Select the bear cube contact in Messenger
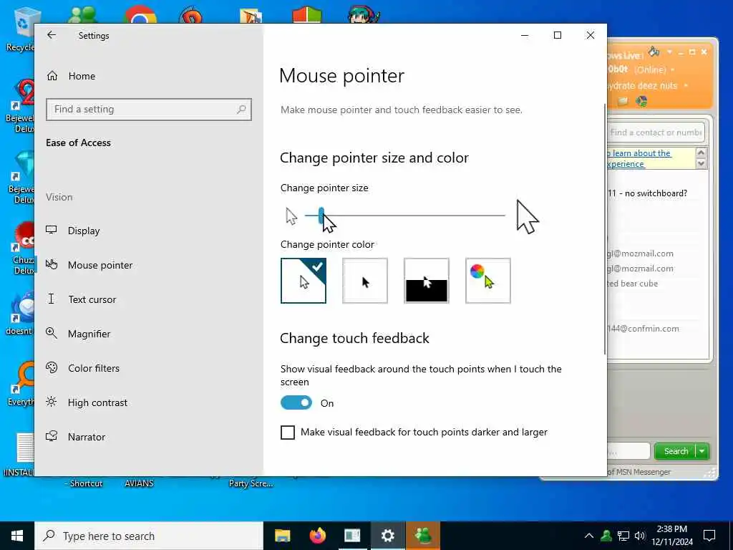733x550 pixels. tap(632, 284)
